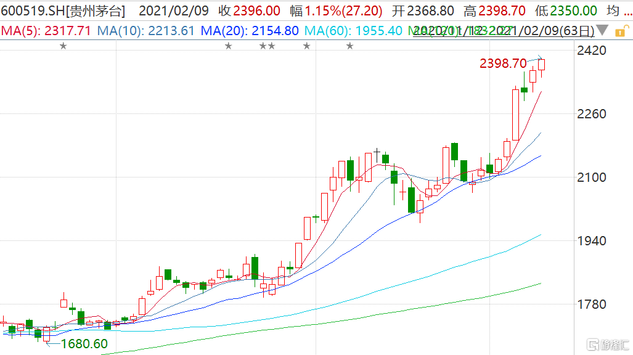Select the MA(20): 2154.80 indicator label
Image resolution: width=633 pixels, height=355 pixels.
250,31
